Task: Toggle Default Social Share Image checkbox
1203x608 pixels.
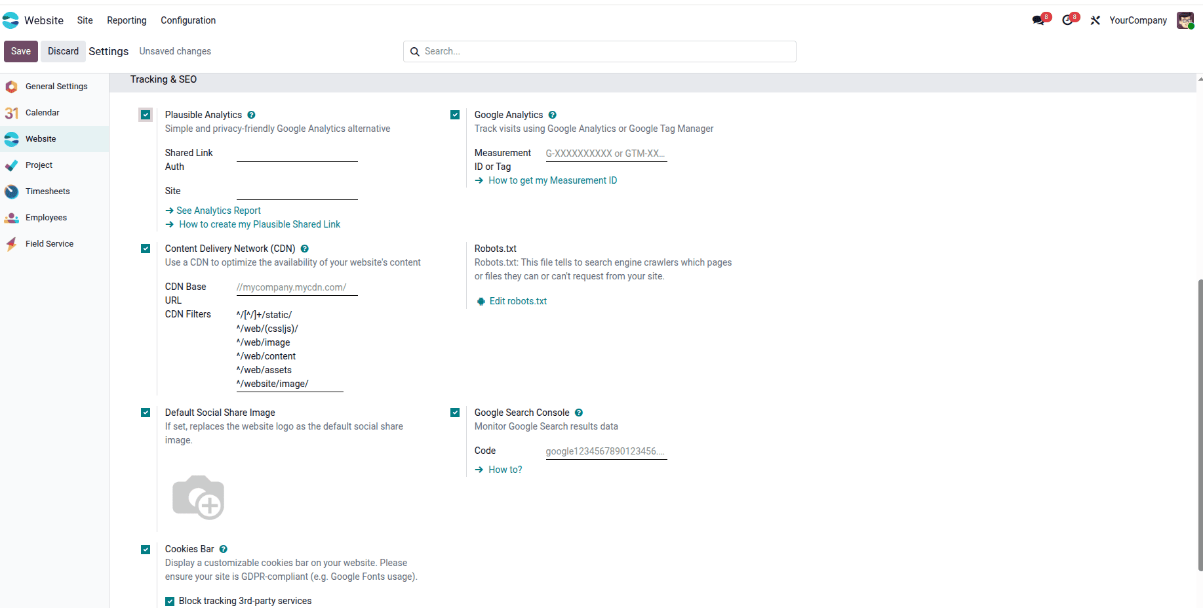Action: pos(146,413)
